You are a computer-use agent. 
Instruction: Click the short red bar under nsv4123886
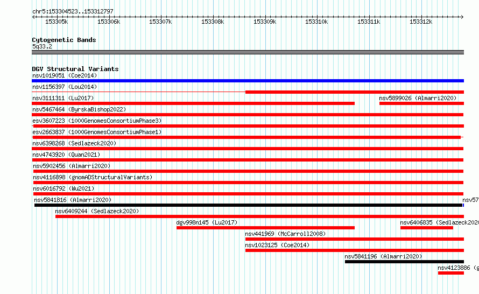click(x=451, y=273)
